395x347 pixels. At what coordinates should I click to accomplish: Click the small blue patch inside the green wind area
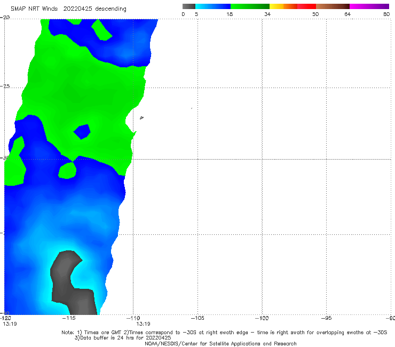click(x=82, y=132)
